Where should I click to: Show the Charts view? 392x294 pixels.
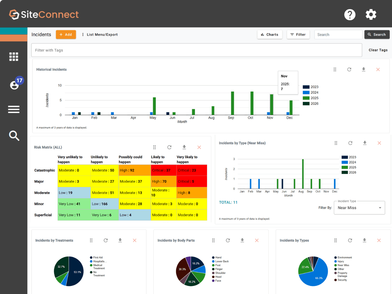click(x=269, y=35)
